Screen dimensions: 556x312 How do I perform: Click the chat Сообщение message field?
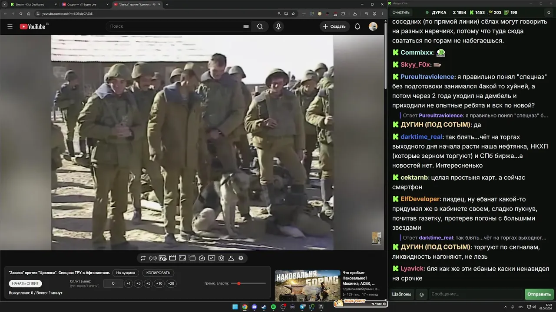coord(476,294)
